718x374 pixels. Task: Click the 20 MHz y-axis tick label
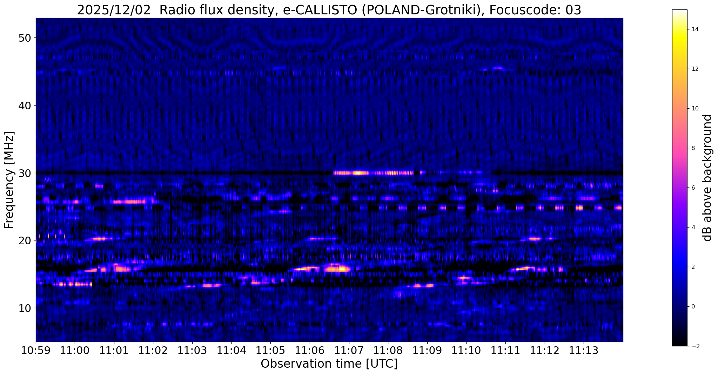[25, 240]
